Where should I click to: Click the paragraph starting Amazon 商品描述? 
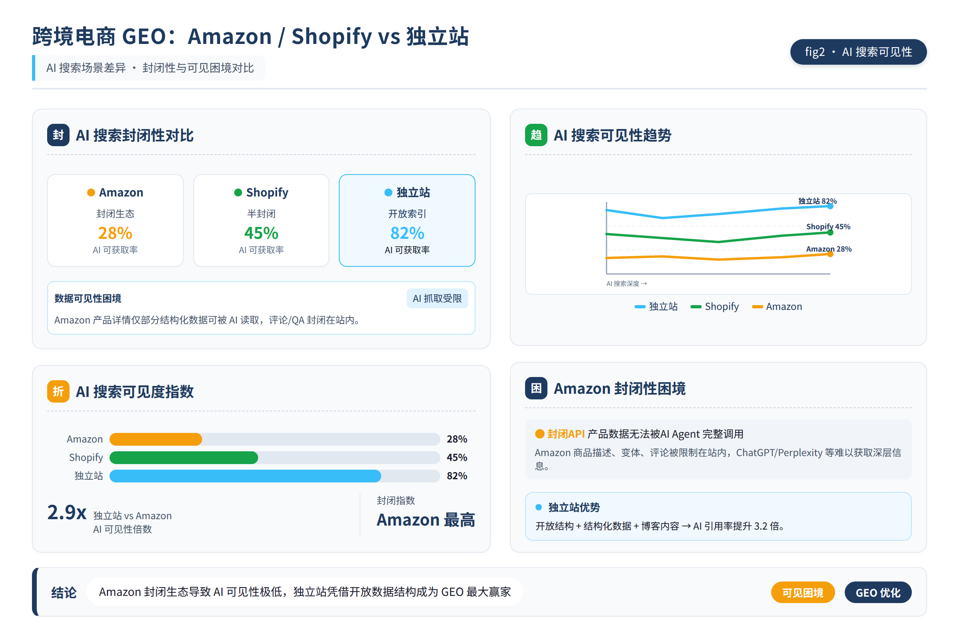[718, 459]
